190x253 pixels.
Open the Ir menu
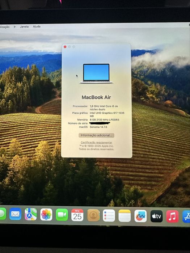[x=15, y=27]
